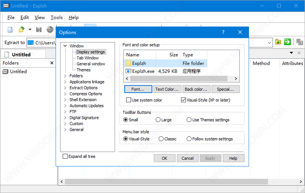Select General window in the tree

(91, 64)
